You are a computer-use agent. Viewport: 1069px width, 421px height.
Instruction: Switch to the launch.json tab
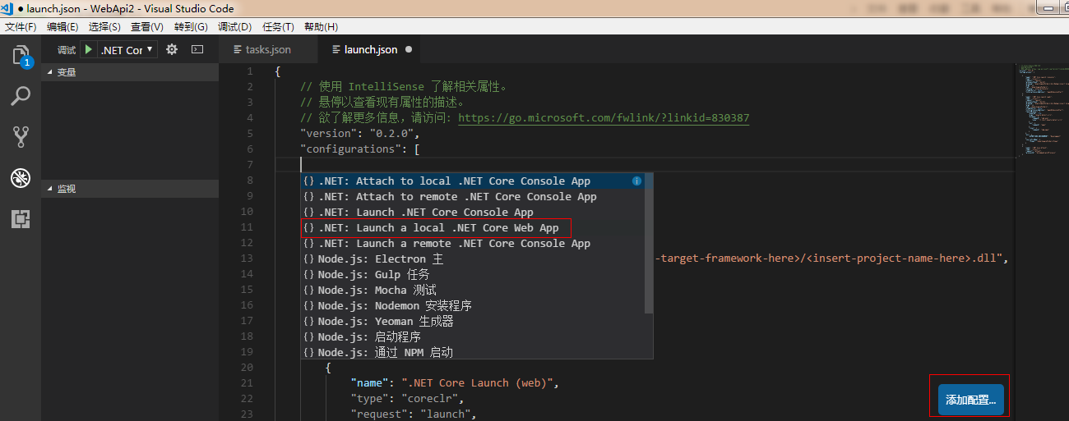point(371,49)
